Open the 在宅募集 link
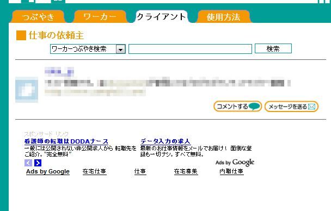 (186, 171)
